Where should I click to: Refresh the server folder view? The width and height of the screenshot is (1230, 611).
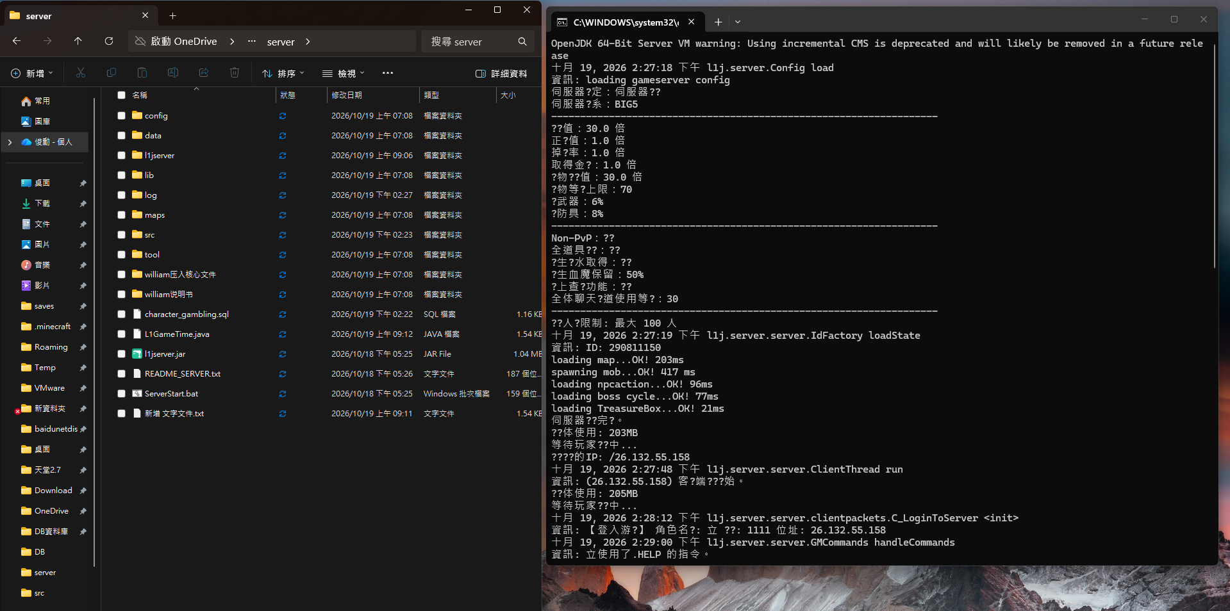coord(109,41)
